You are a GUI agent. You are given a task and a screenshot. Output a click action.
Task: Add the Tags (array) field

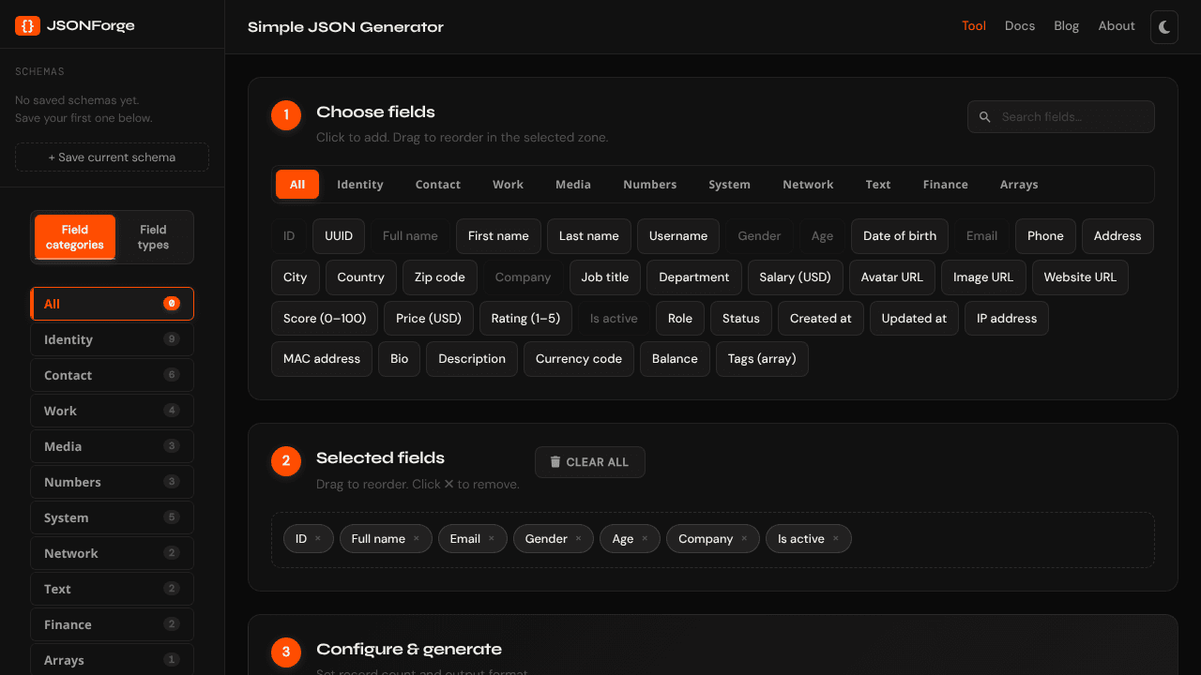(x=762, y=359)
